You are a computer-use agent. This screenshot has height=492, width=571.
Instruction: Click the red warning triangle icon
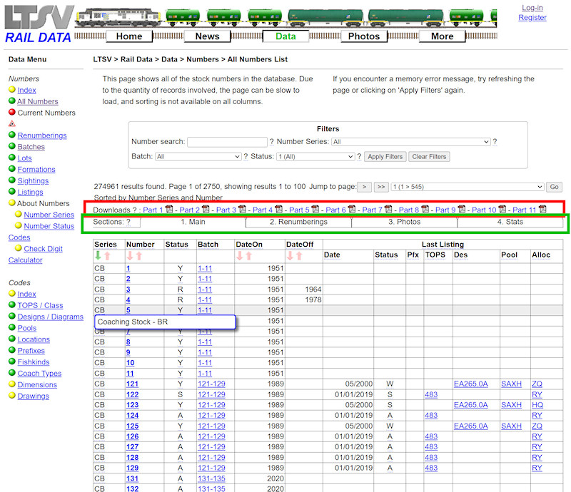pyautogui.click(x=12, y=123)
